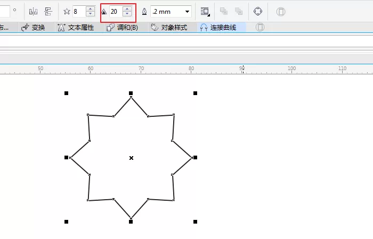Open the 变换 (Transform) docker tab
This screenshot has height=239, width=373.
33,28
